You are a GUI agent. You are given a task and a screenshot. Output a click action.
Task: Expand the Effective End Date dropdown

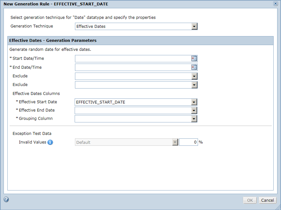tap(194, 111)
